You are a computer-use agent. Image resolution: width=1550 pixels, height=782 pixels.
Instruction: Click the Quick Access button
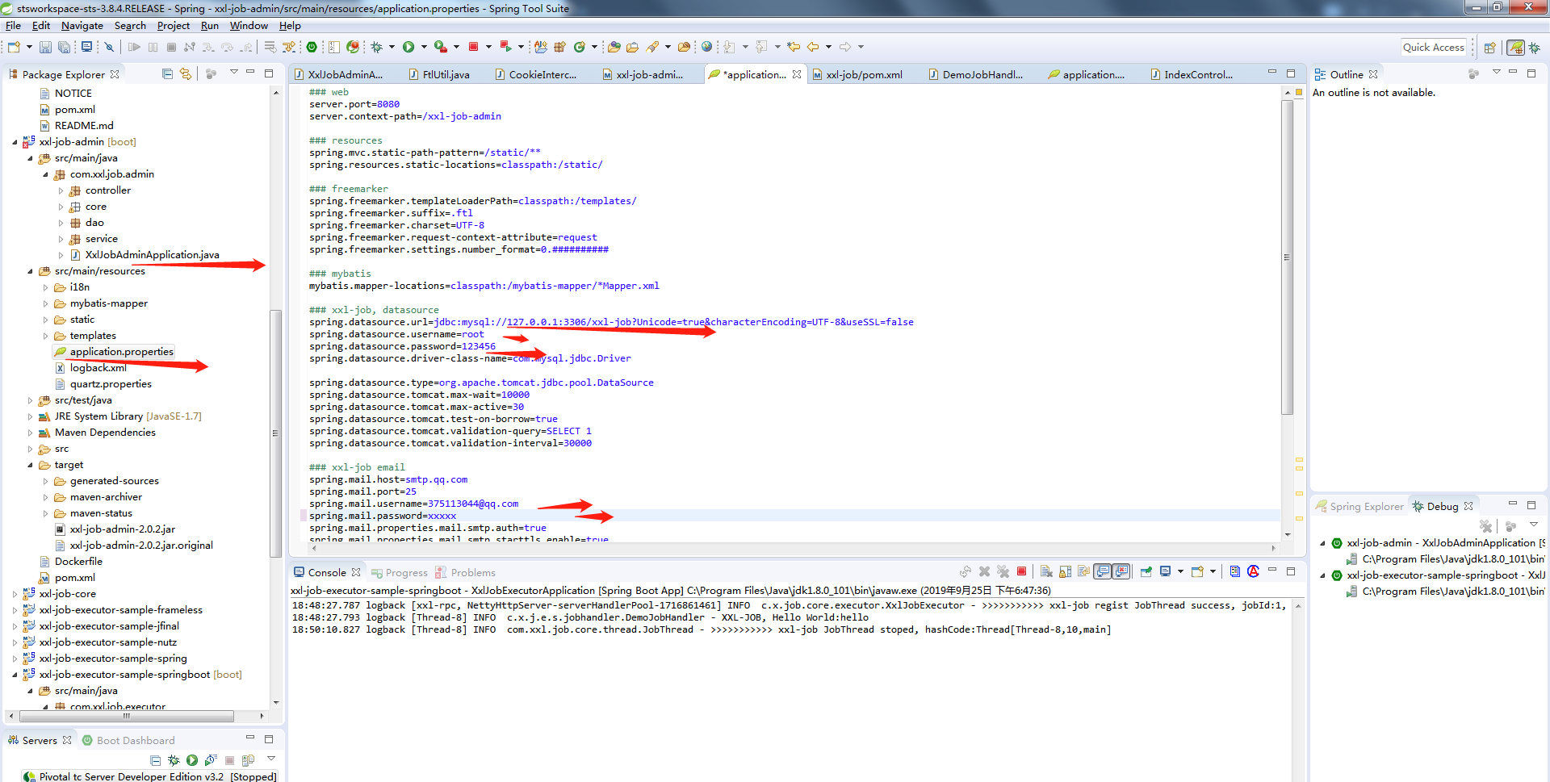(1434, 46)
